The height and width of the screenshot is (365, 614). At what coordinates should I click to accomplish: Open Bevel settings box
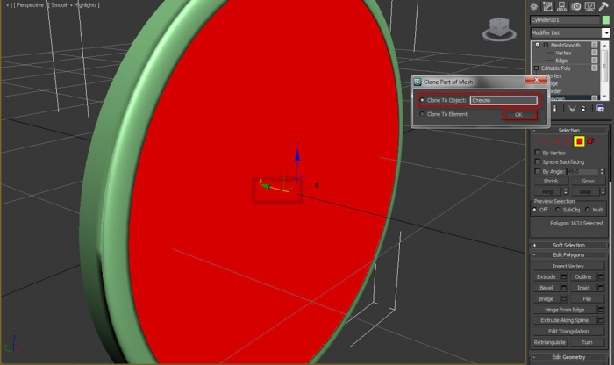pyautogui.click(x=564, y=288)
